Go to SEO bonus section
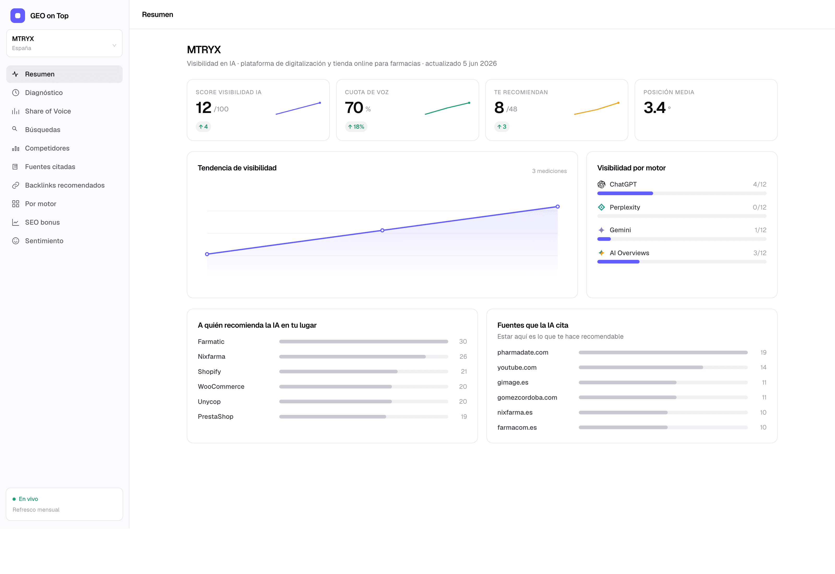The height and width of the screenshot is (574, 835). pyautogui.click(x=64, y=222)
